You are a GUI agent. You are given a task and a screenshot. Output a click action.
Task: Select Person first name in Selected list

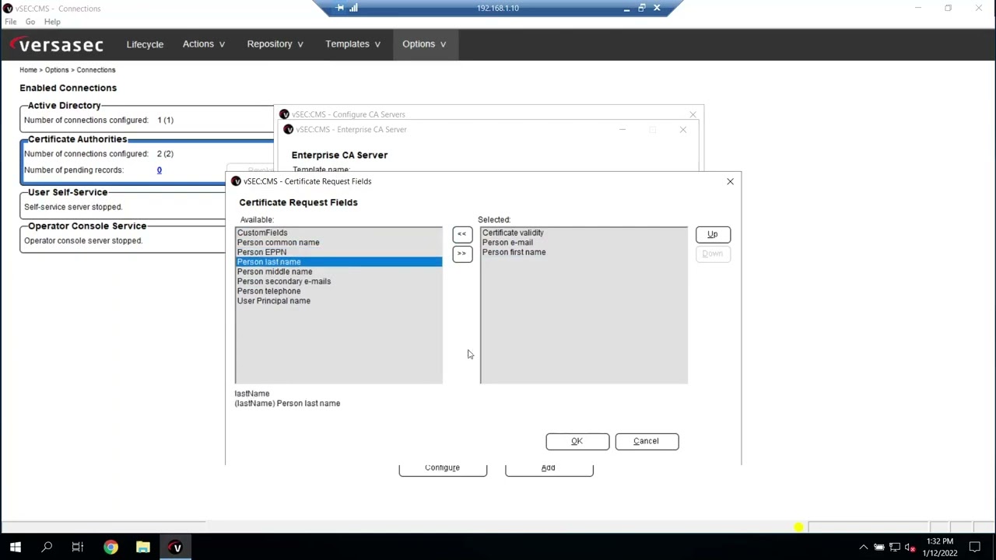pyautogui.click(x=584, y=252)
